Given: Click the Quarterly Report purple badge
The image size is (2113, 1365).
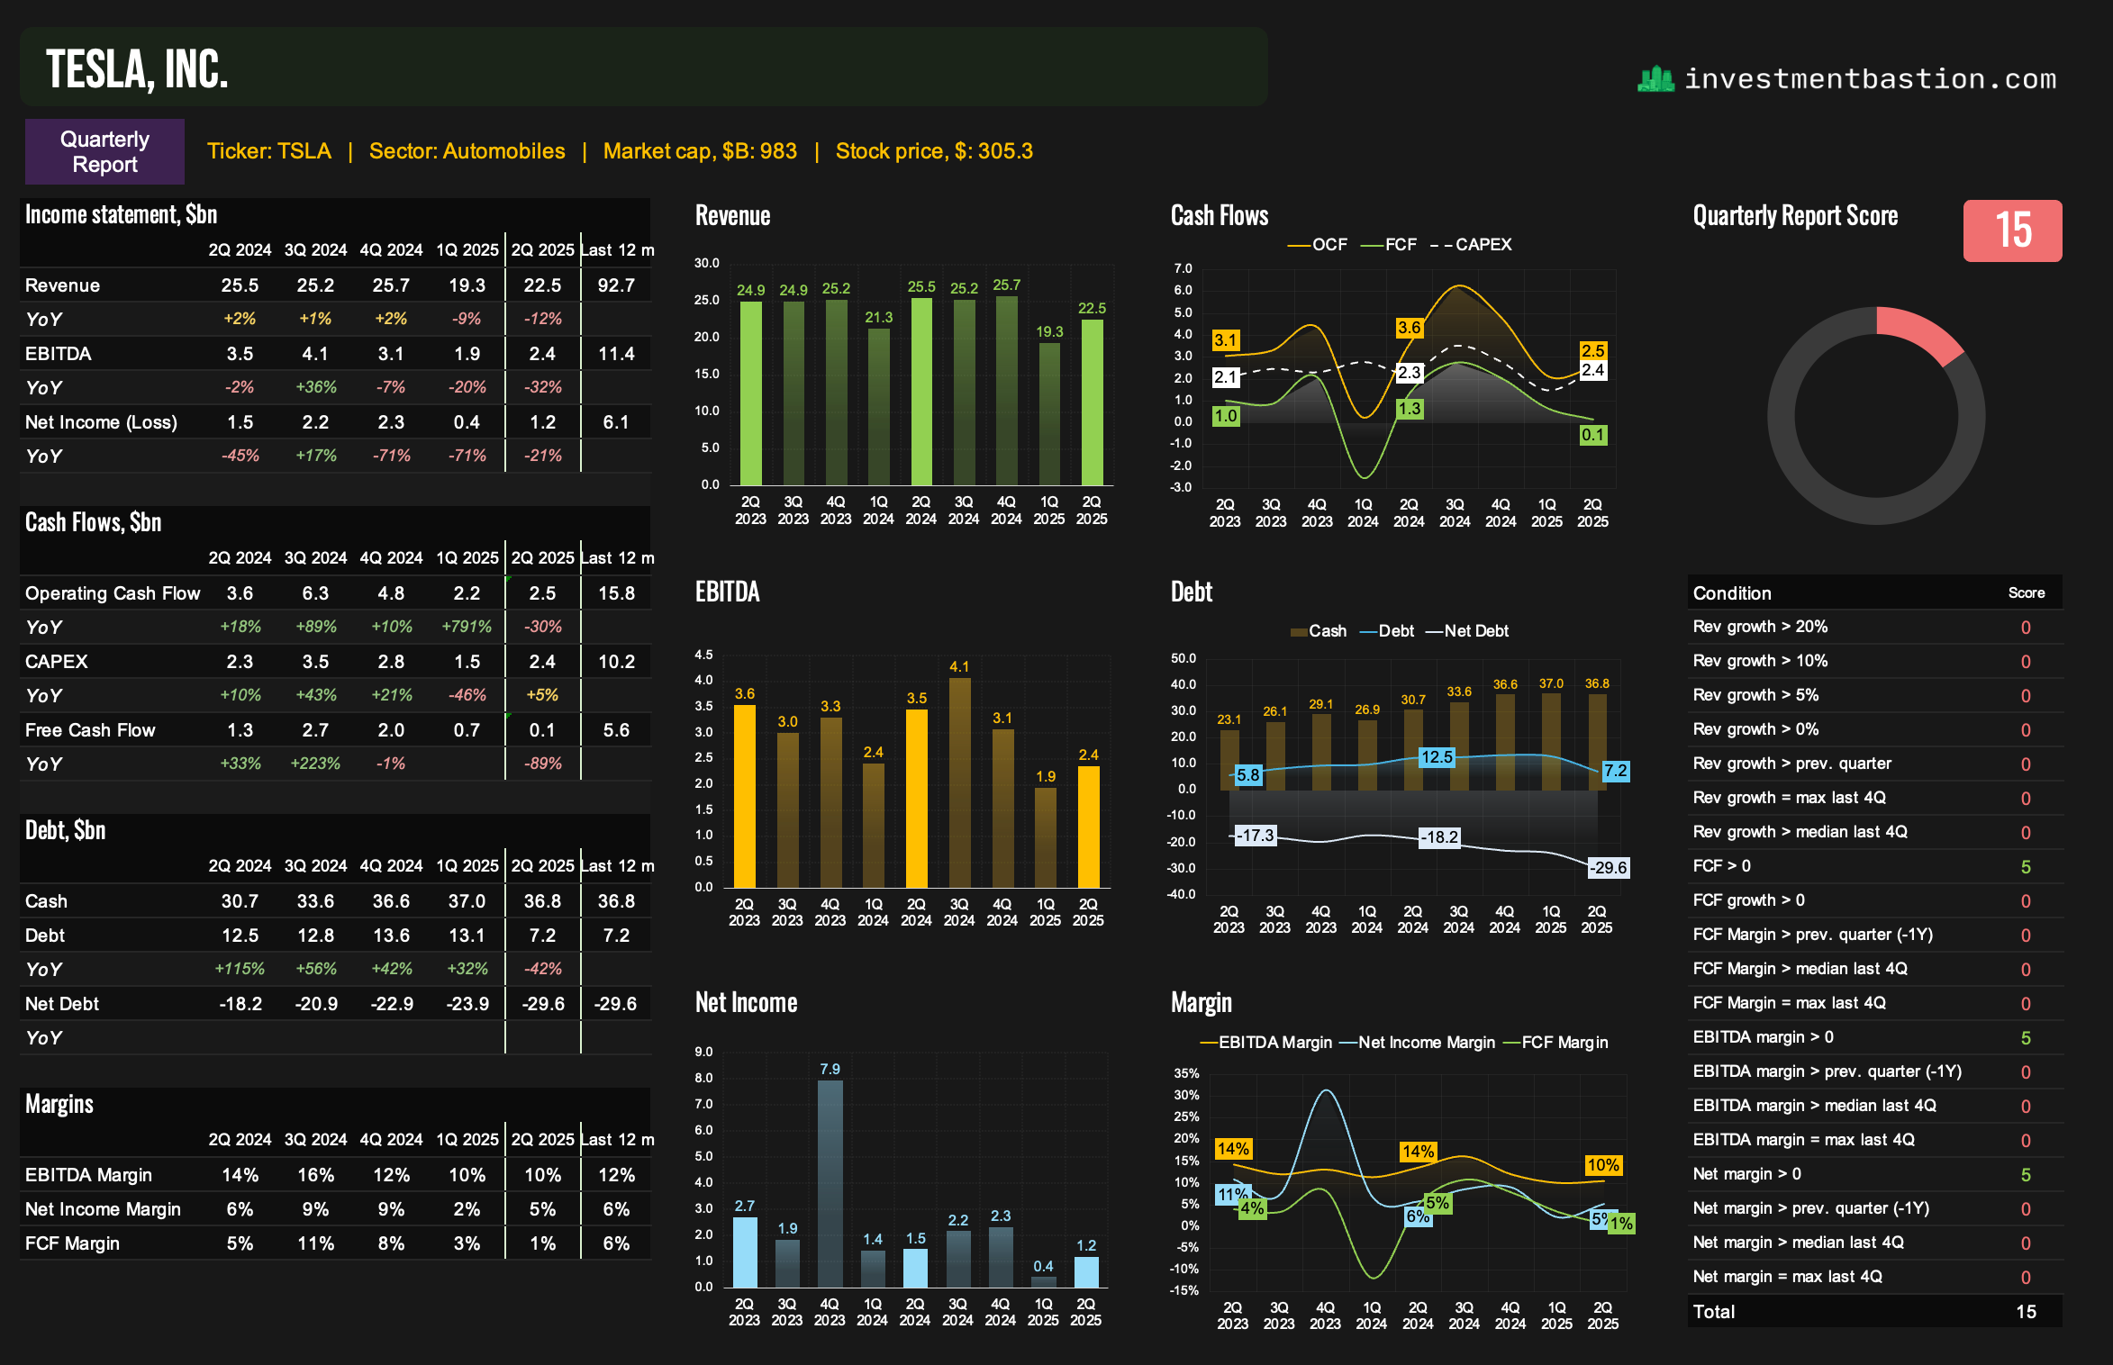Looking at the screenshot, I should [x=104, y=151].
